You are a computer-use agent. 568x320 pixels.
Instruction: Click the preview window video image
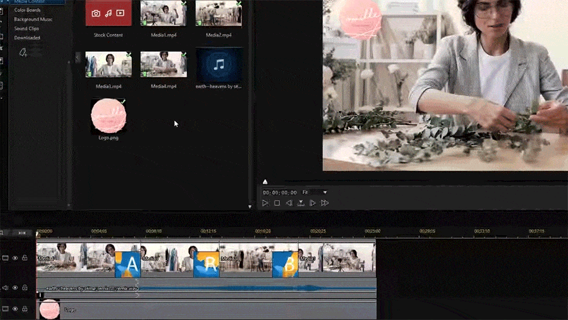445,85
